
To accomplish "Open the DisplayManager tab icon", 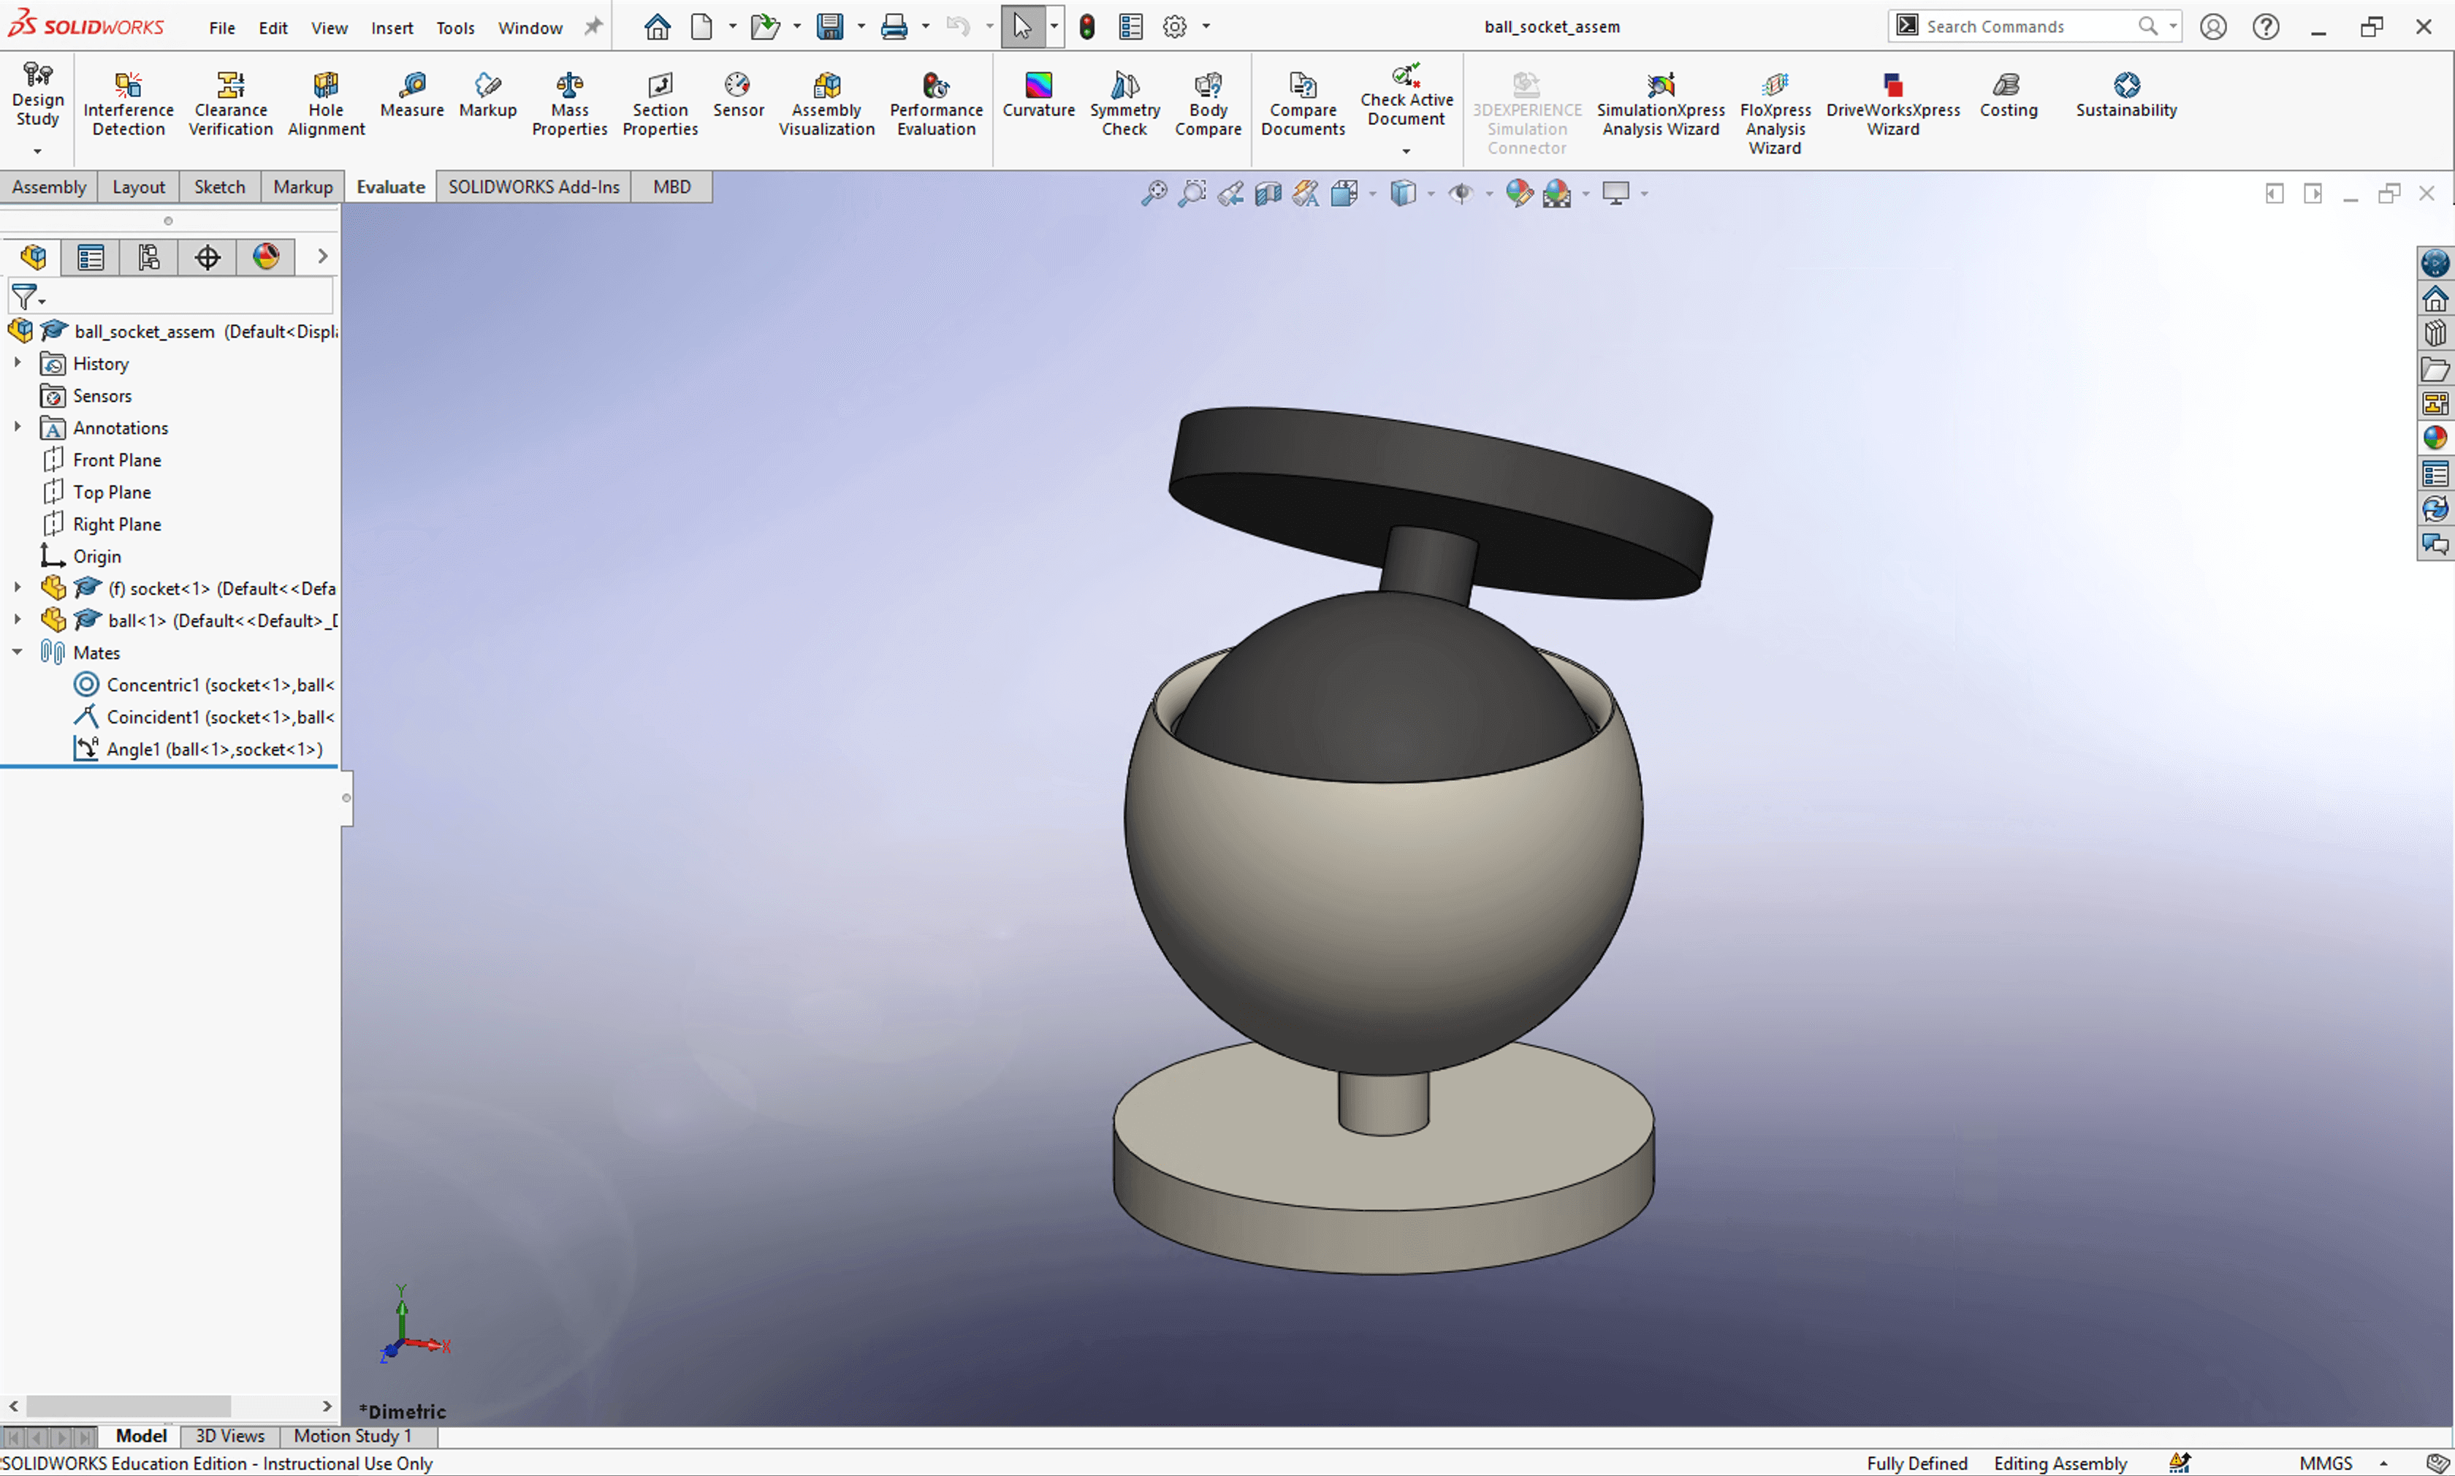I will point(265,258).
